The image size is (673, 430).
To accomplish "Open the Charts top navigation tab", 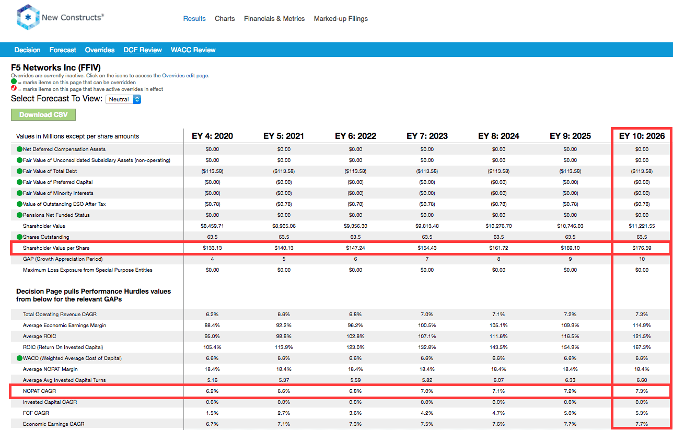I will [x=225, y=18].
